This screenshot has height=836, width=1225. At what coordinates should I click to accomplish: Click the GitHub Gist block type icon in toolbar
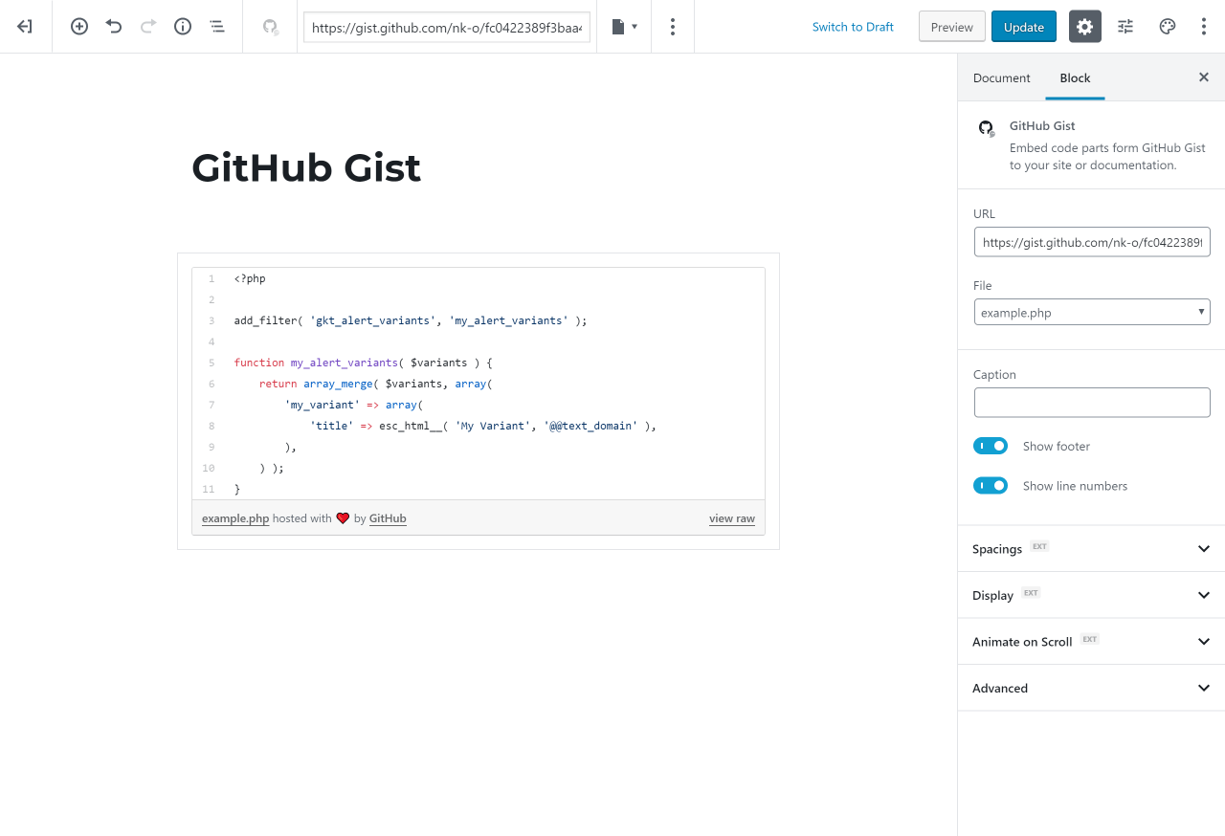coord(271,27)
